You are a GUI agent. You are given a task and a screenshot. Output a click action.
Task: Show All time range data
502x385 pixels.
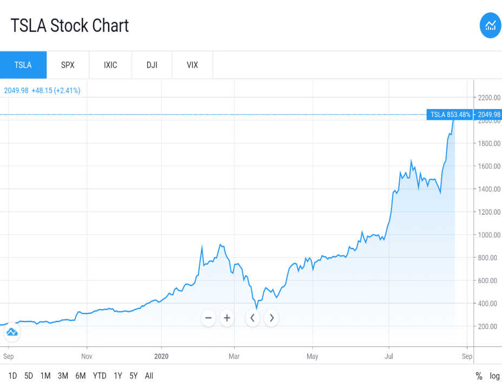coord(149,376)
